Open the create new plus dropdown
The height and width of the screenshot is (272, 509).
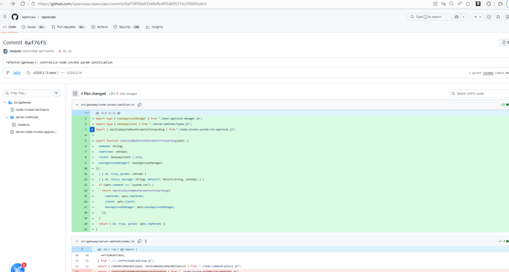pyautogui.click(x=477, y=17)
